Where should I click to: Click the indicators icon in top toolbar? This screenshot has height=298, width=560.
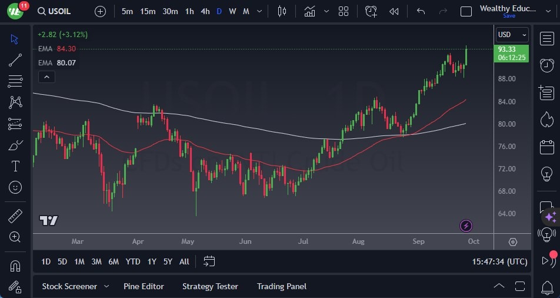coord(309,11)
